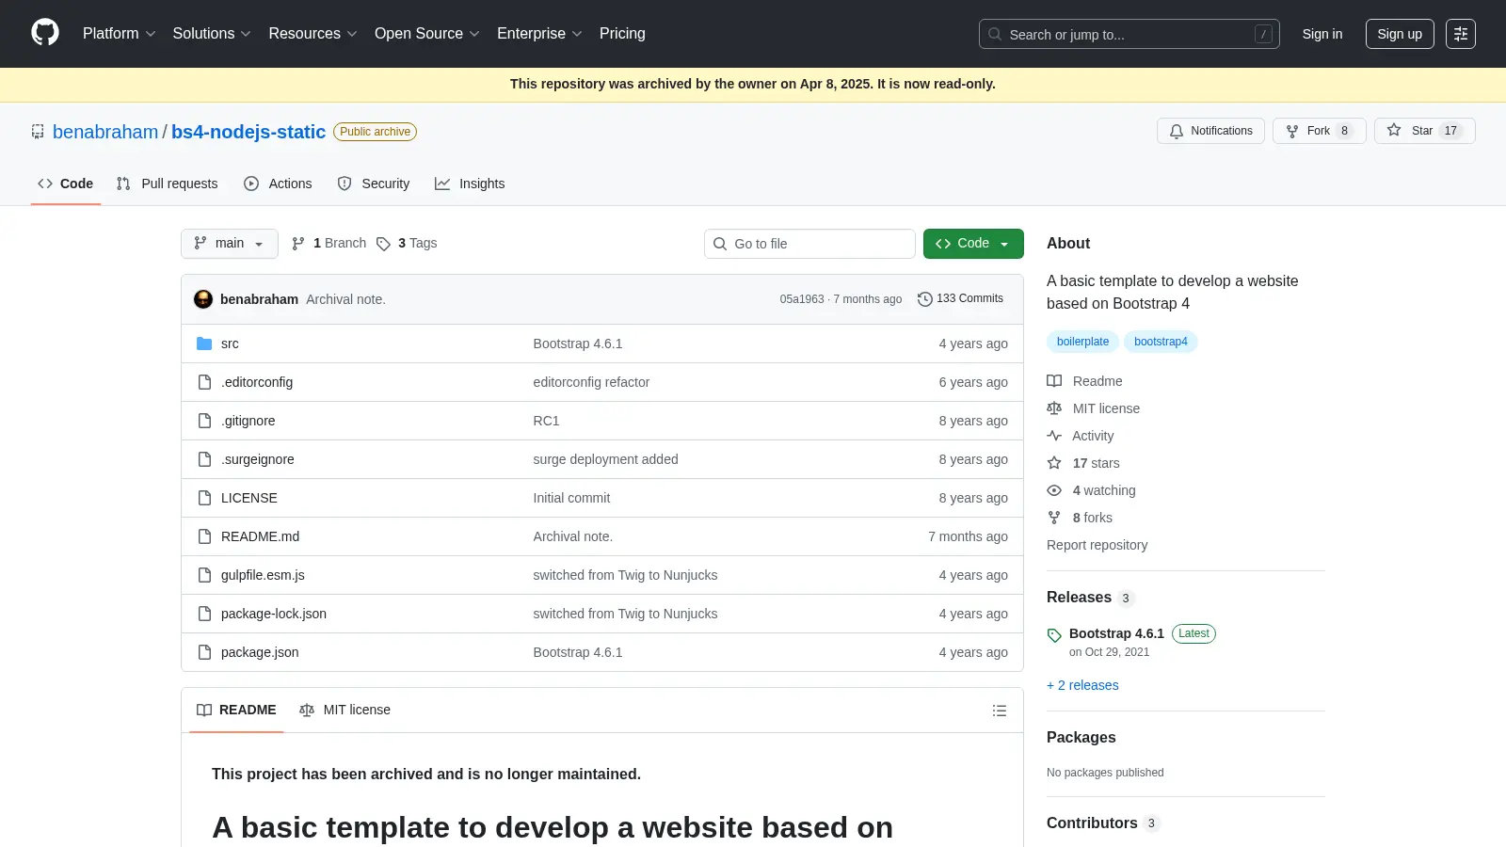Click the commit history clock icon
Image resolution: width=1506 pixels, height=847 pixels.
click(x=925, y=298)
